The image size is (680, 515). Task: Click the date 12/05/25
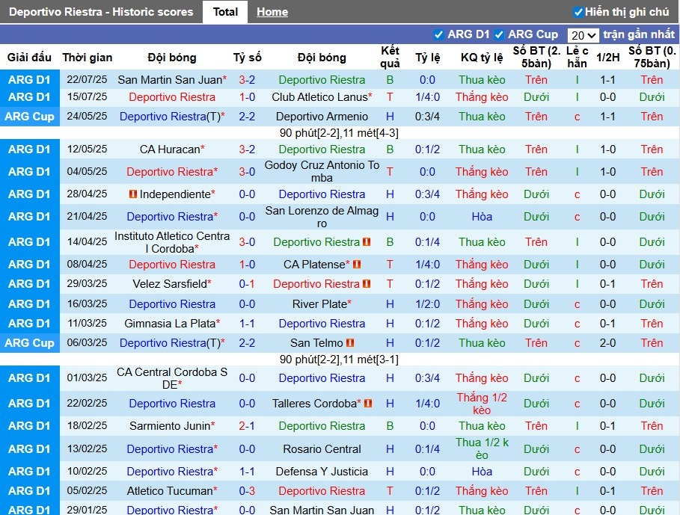(88, 149)
